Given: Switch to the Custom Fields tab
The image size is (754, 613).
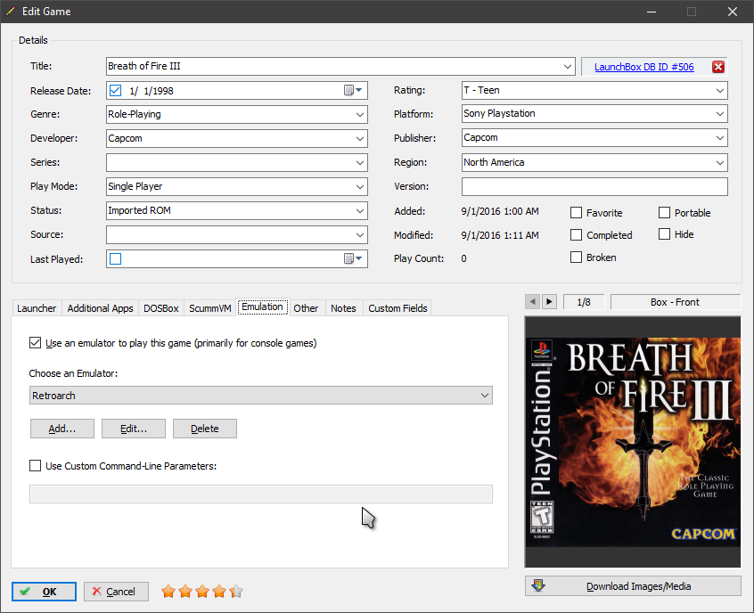Looking at the screenshot, I should pos(397,308).
